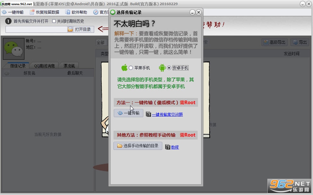Switch to the QQ离线消息 tab

[44, 66]
